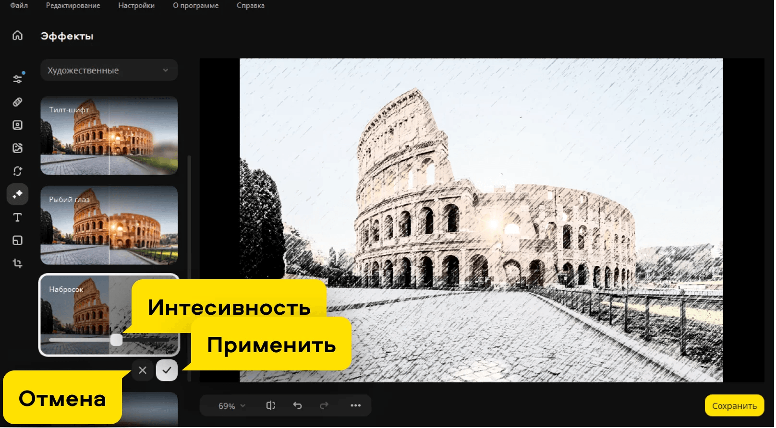Image resolution: width=776 pixels, height=428 pixels.
Task: Click the Undo arrow
Action: 298,405
